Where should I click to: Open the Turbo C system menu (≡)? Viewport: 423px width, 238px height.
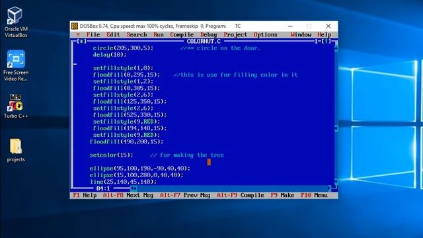(78, 34)
